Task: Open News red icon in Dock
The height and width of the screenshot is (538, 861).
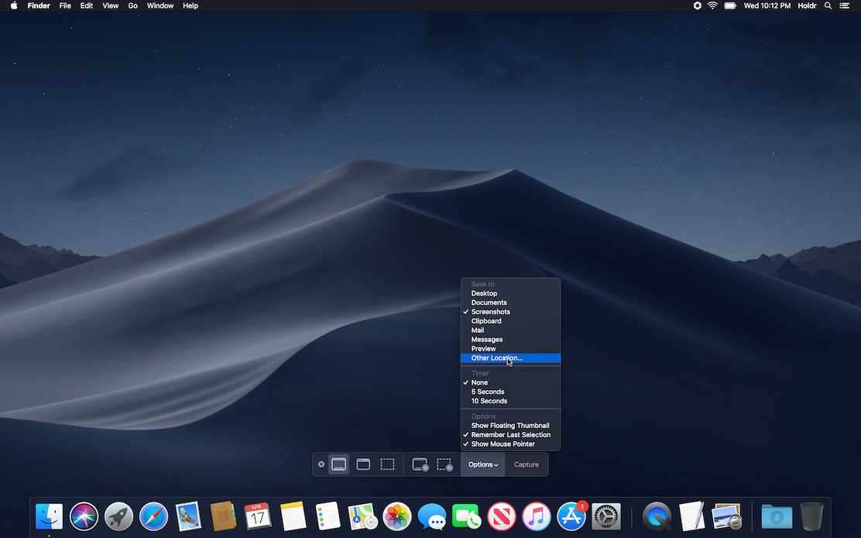Action: 501,516
